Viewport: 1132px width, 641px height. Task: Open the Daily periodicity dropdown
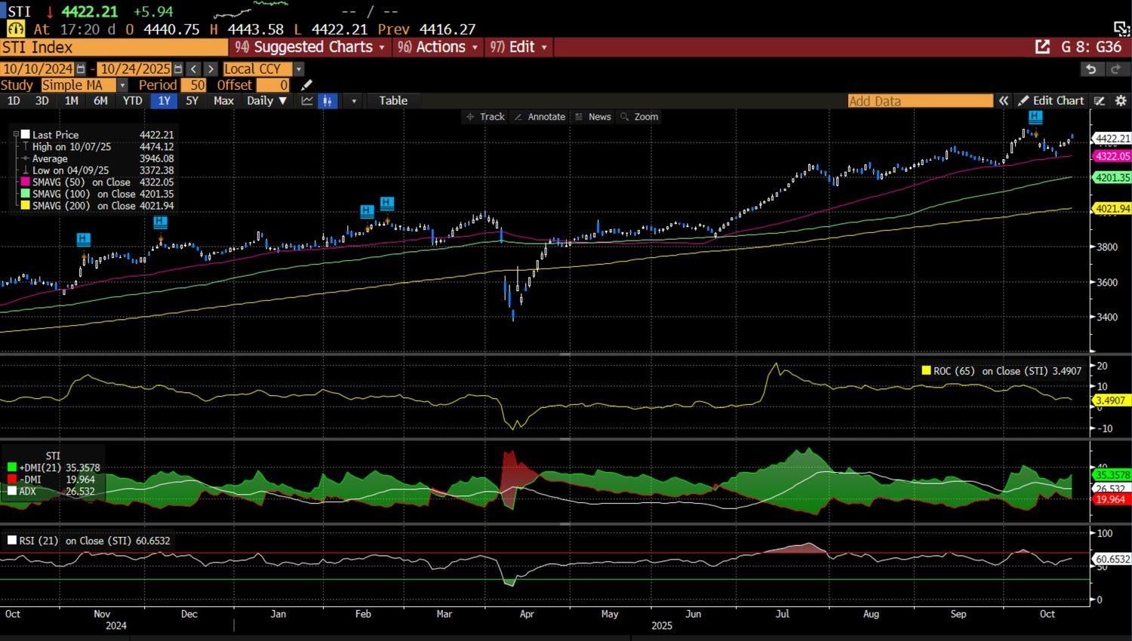click(x=266, y=100)
